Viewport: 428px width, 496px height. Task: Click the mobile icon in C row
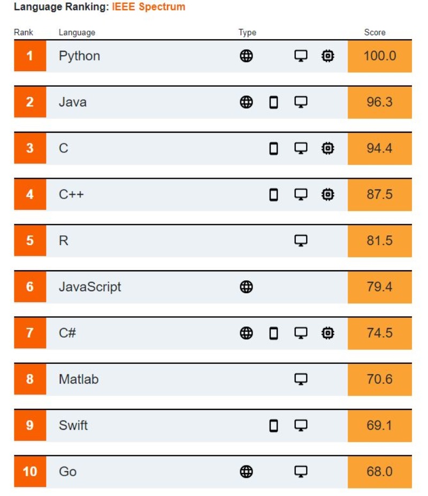(273, 148)
